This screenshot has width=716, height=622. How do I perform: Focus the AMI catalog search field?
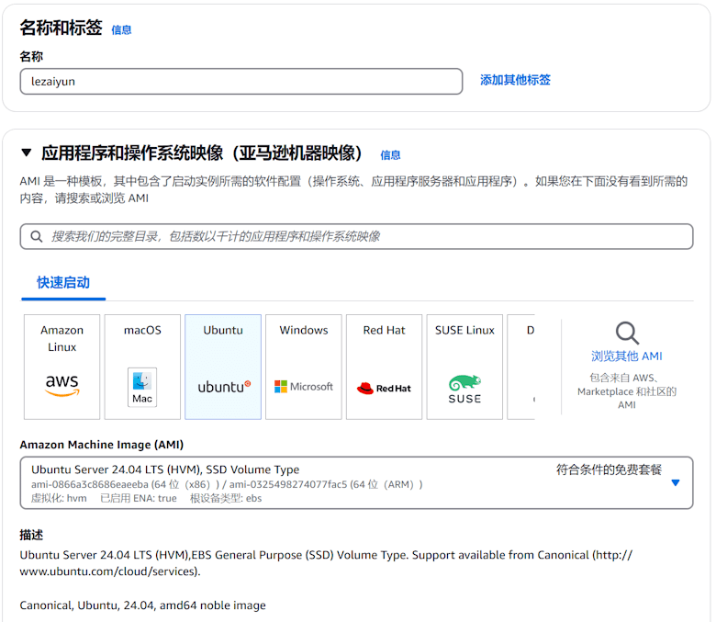(x=367, y=237)
